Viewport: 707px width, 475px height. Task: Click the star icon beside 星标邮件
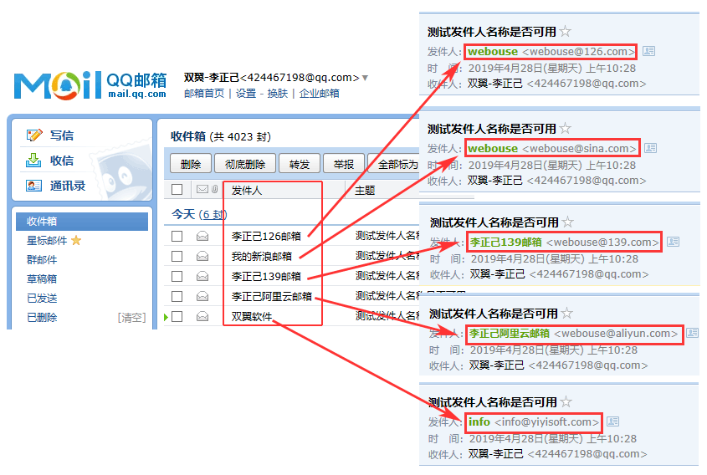tap(76, 240)
